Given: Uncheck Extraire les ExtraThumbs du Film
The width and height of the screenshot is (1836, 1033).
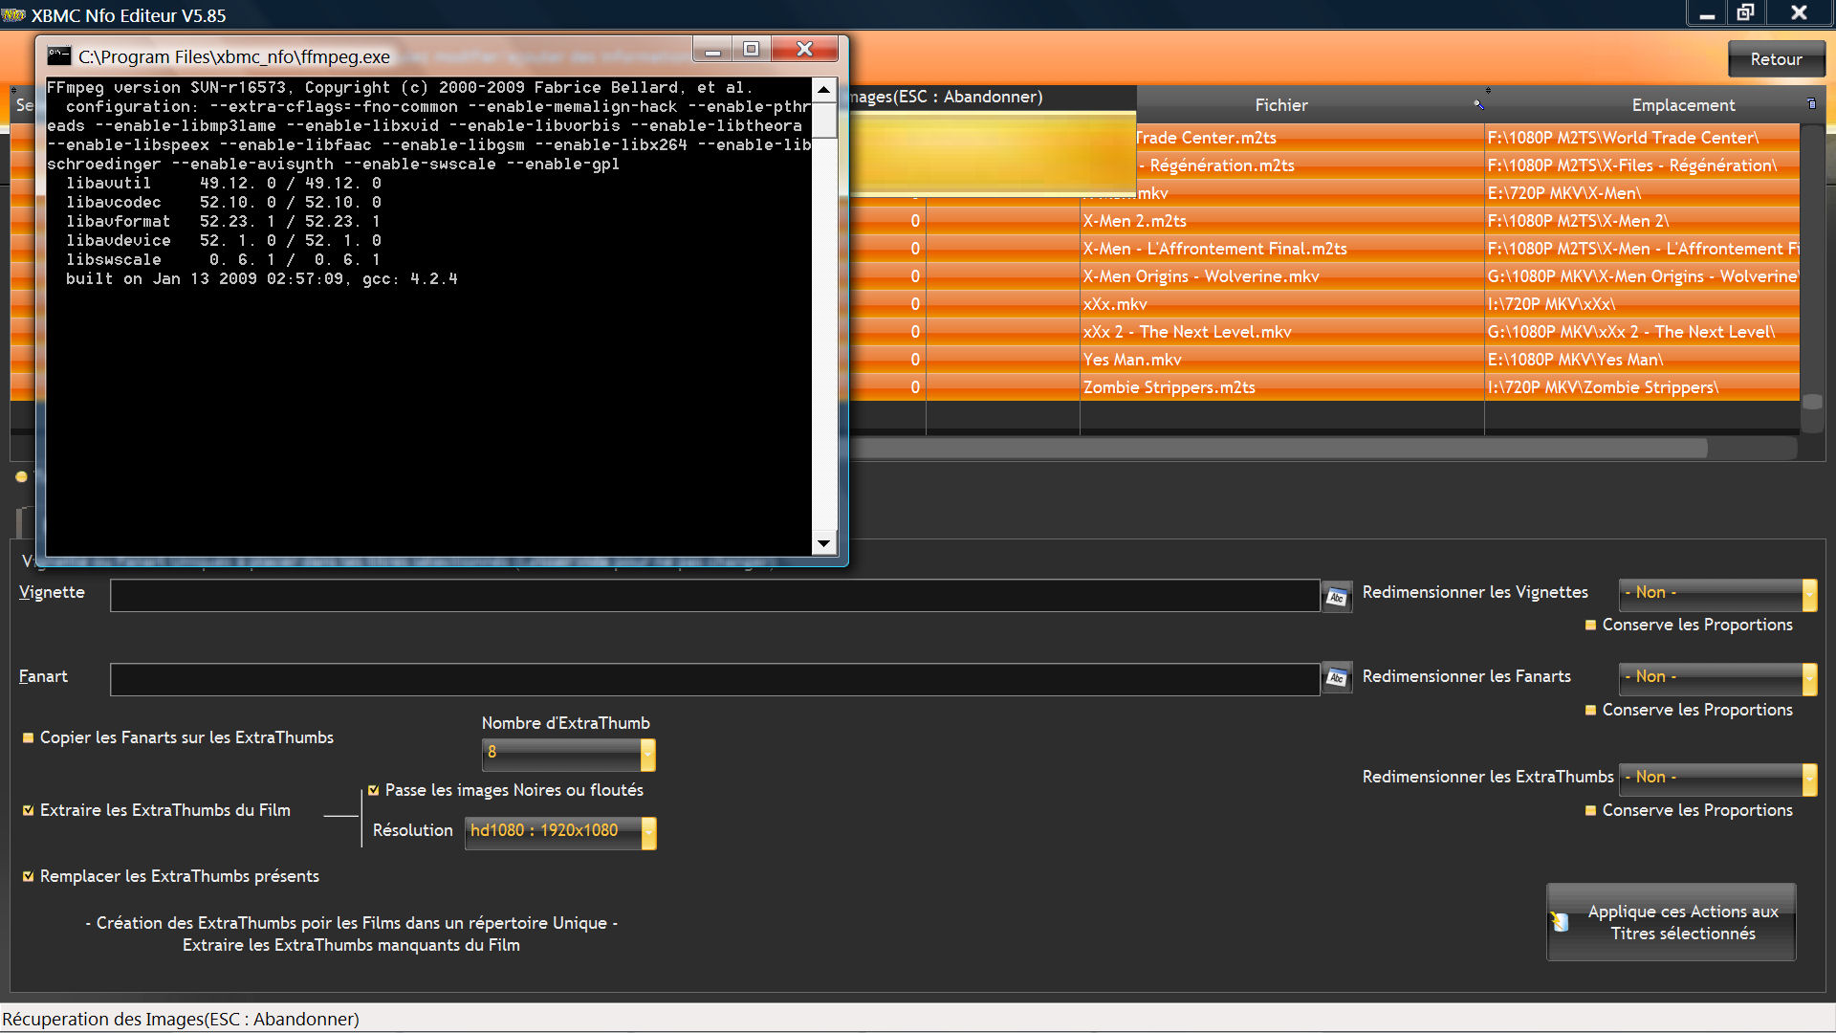Looking at the screenshot, I should (28, 810).
